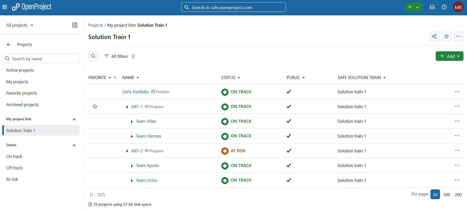467x209 pixels.
Task: Expand the ART-1 program row
Action: click(x=127, y=107)
